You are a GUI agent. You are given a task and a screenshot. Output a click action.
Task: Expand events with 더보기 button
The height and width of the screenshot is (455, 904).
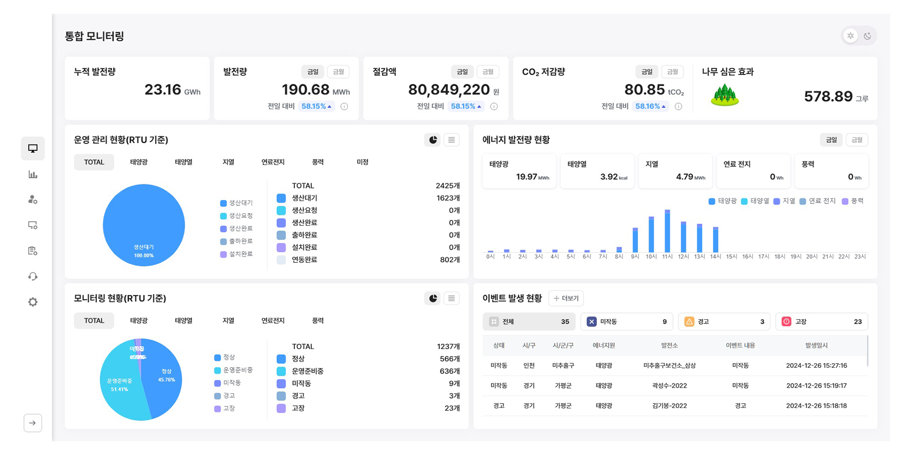pos(566,298)
